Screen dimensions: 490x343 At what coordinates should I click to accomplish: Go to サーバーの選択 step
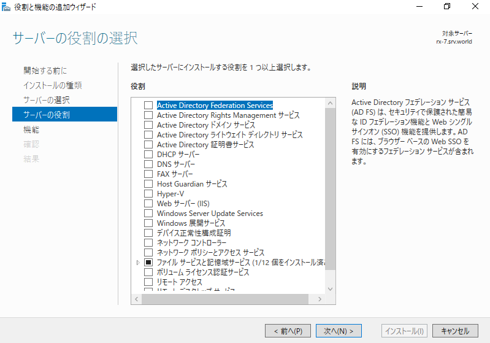point(46,100)
